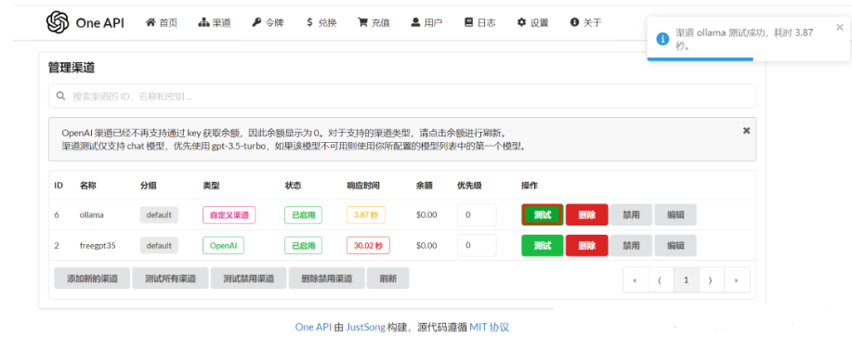The image size is (852, 349).
Task: Go to the 令牌 tokens page
Action: click(x=268, y=22)
